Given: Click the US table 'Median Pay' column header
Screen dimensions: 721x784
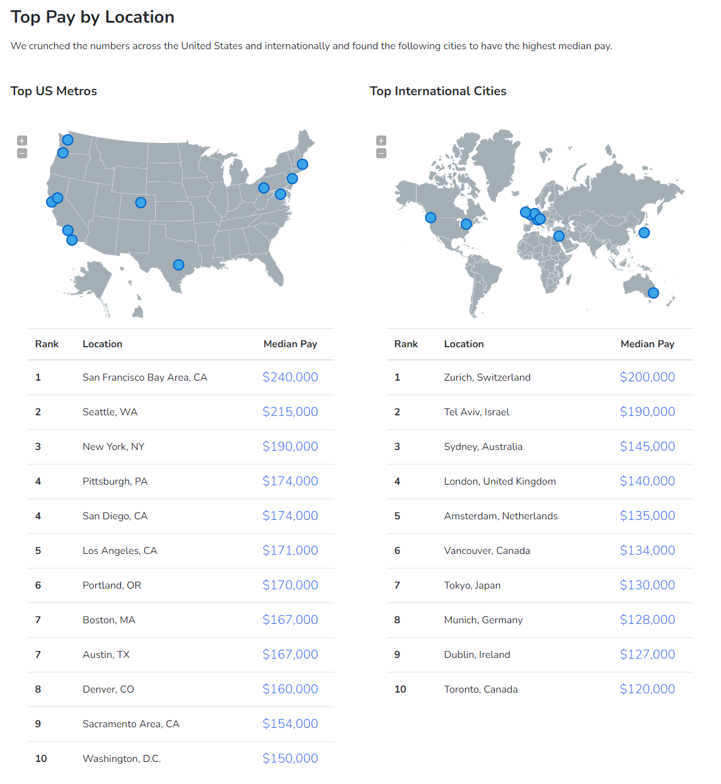Looking at the screenshot, I should (291, 343).
